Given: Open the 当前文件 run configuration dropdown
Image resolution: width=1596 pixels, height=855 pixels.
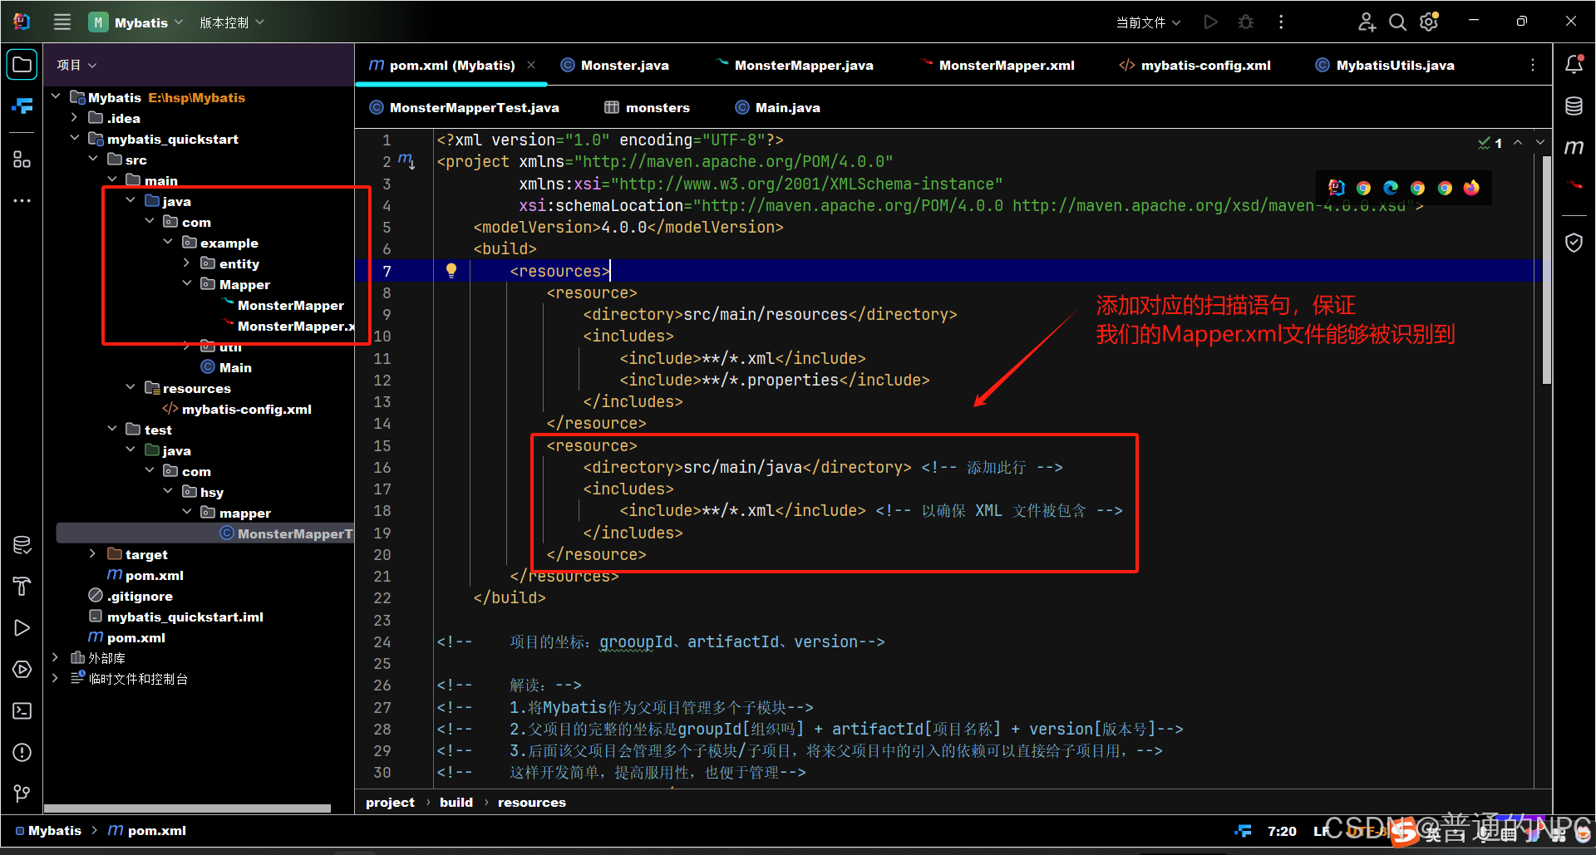Looking at the screenshot, I should pos(1148,22).
